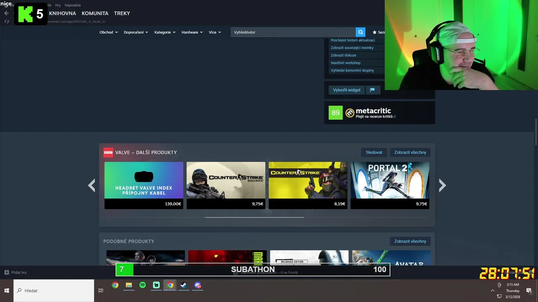Open Task View in the taskbar

coord(101,290)
